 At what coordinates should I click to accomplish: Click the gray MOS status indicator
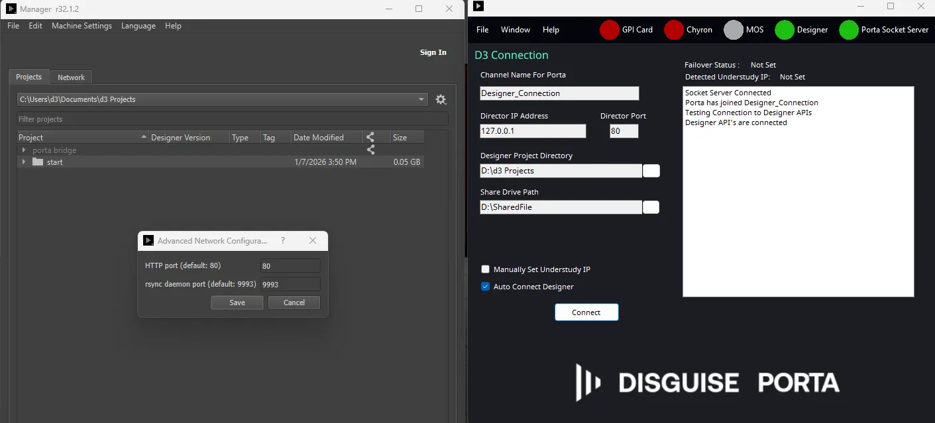tap(734, 30)
